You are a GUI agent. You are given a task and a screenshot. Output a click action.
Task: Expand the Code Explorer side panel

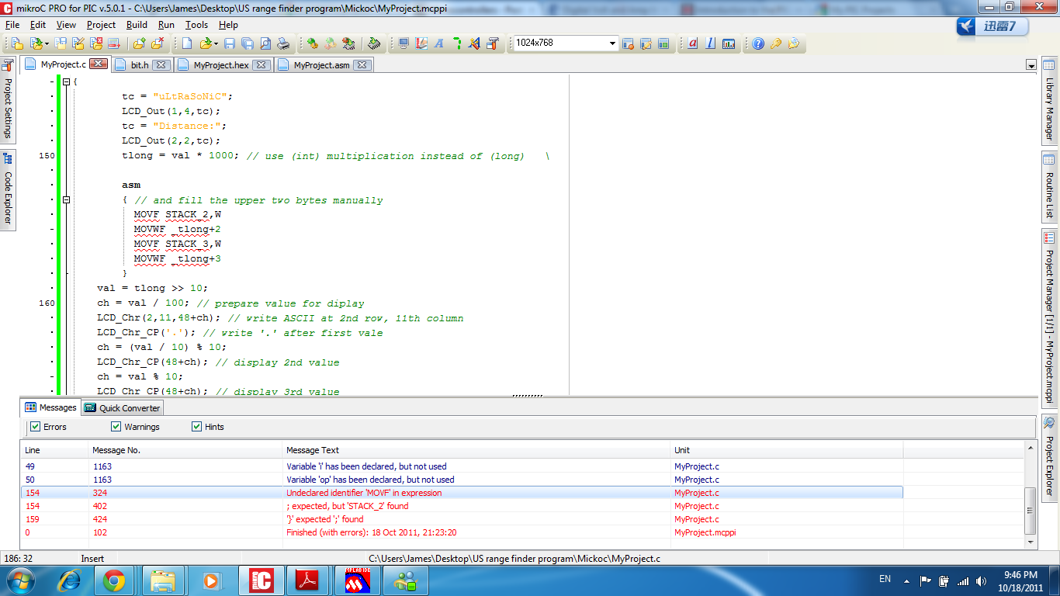(x=8, y=191)
